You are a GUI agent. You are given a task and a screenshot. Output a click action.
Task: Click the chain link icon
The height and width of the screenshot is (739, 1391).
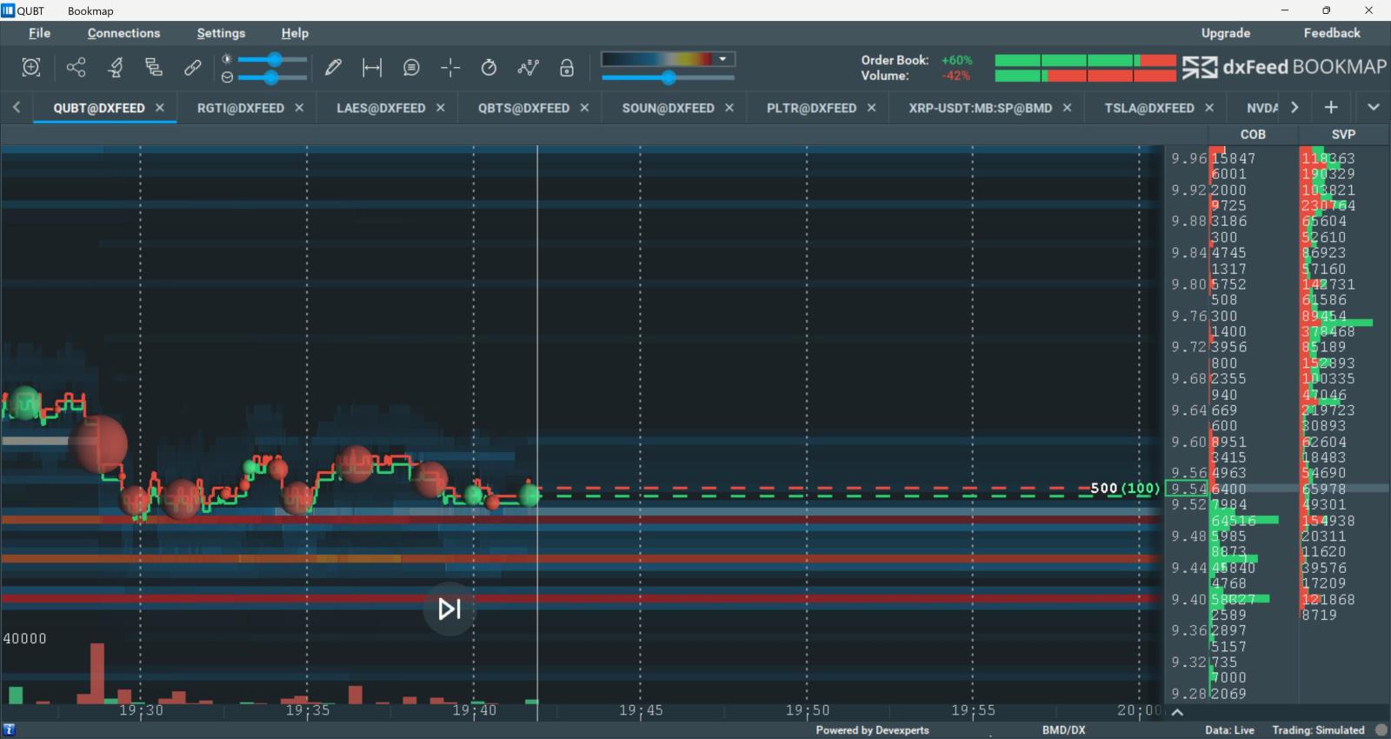pos(193,67)
